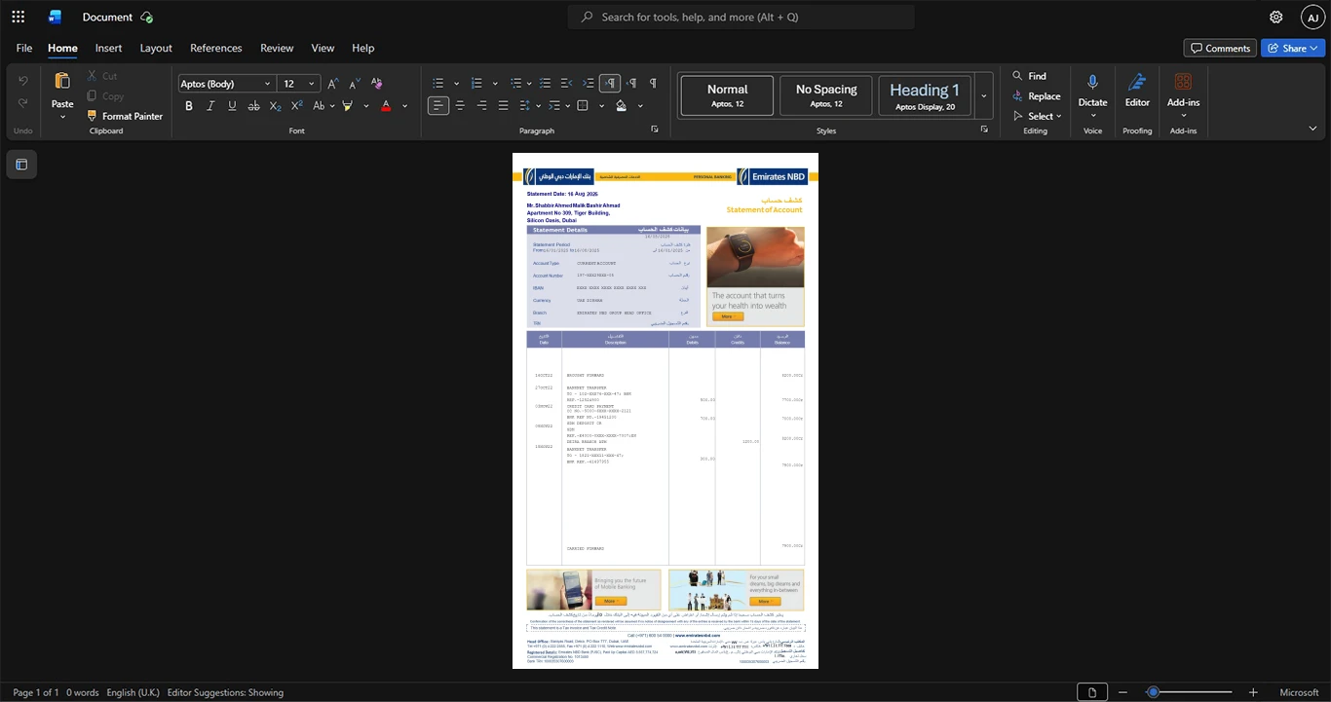This screenshot has width=1331, height=702.
Task: Click Replace in Editing group
Action: tap(1038, 96)
